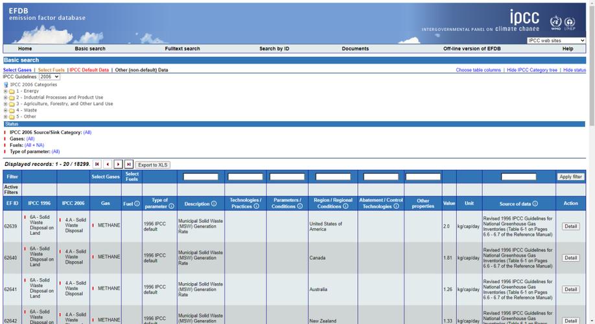Click the IPCC 2006 Categories root icon
Viewport: 595px width, 324px height.
pos(6,85)
